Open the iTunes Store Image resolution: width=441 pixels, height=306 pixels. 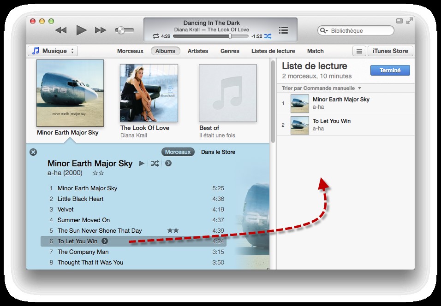[x=390, y=51]
